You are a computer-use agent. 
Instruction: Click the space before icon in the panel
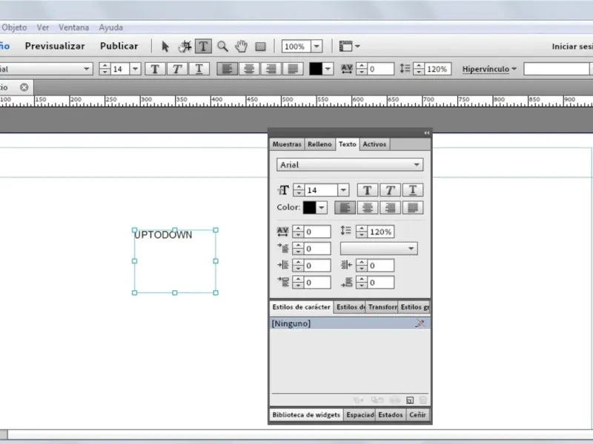click(283, 282)
